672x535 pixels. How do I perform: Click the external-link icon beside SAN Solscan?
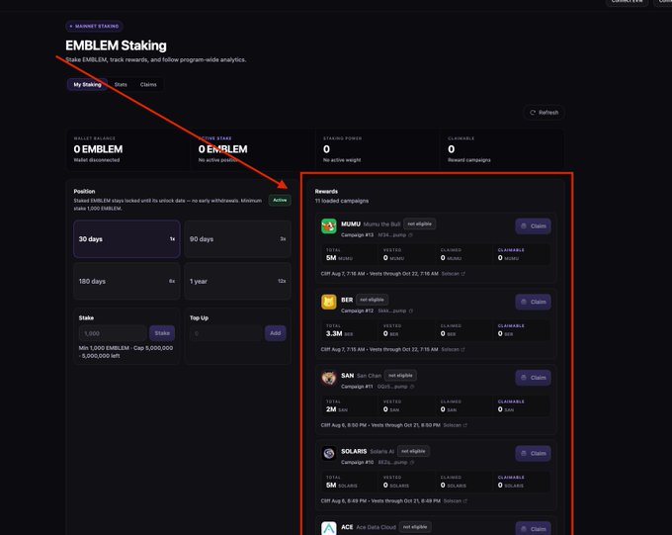[x=465, y=425]
